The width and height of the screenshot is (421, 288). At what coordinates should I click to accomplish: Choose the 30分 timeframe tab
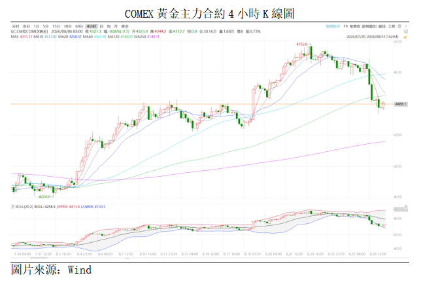[x=68, y=26]
